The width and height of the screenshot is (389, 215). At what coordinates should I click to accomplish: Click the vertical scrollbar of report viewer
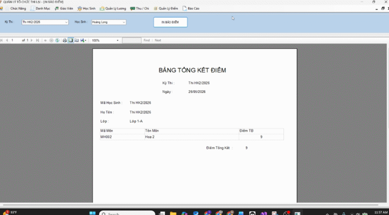(388, 124)
